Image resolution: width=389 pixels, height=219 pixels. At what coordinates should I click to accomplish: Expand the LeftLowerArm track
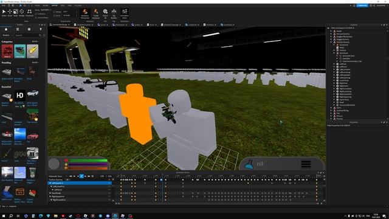tap(52, 186)
